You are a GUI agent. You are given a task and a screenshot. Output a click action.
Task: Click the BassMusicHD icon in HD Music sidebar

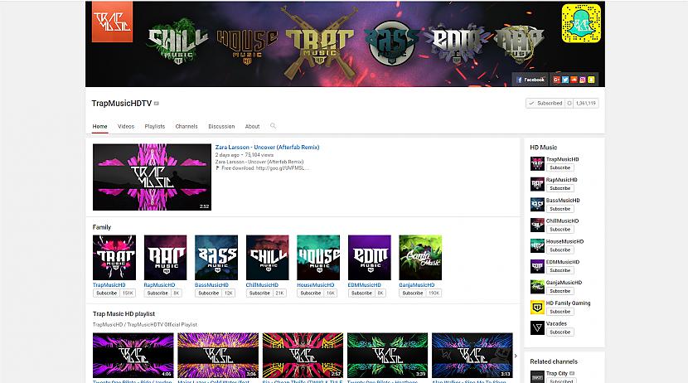tap(537, 205)
